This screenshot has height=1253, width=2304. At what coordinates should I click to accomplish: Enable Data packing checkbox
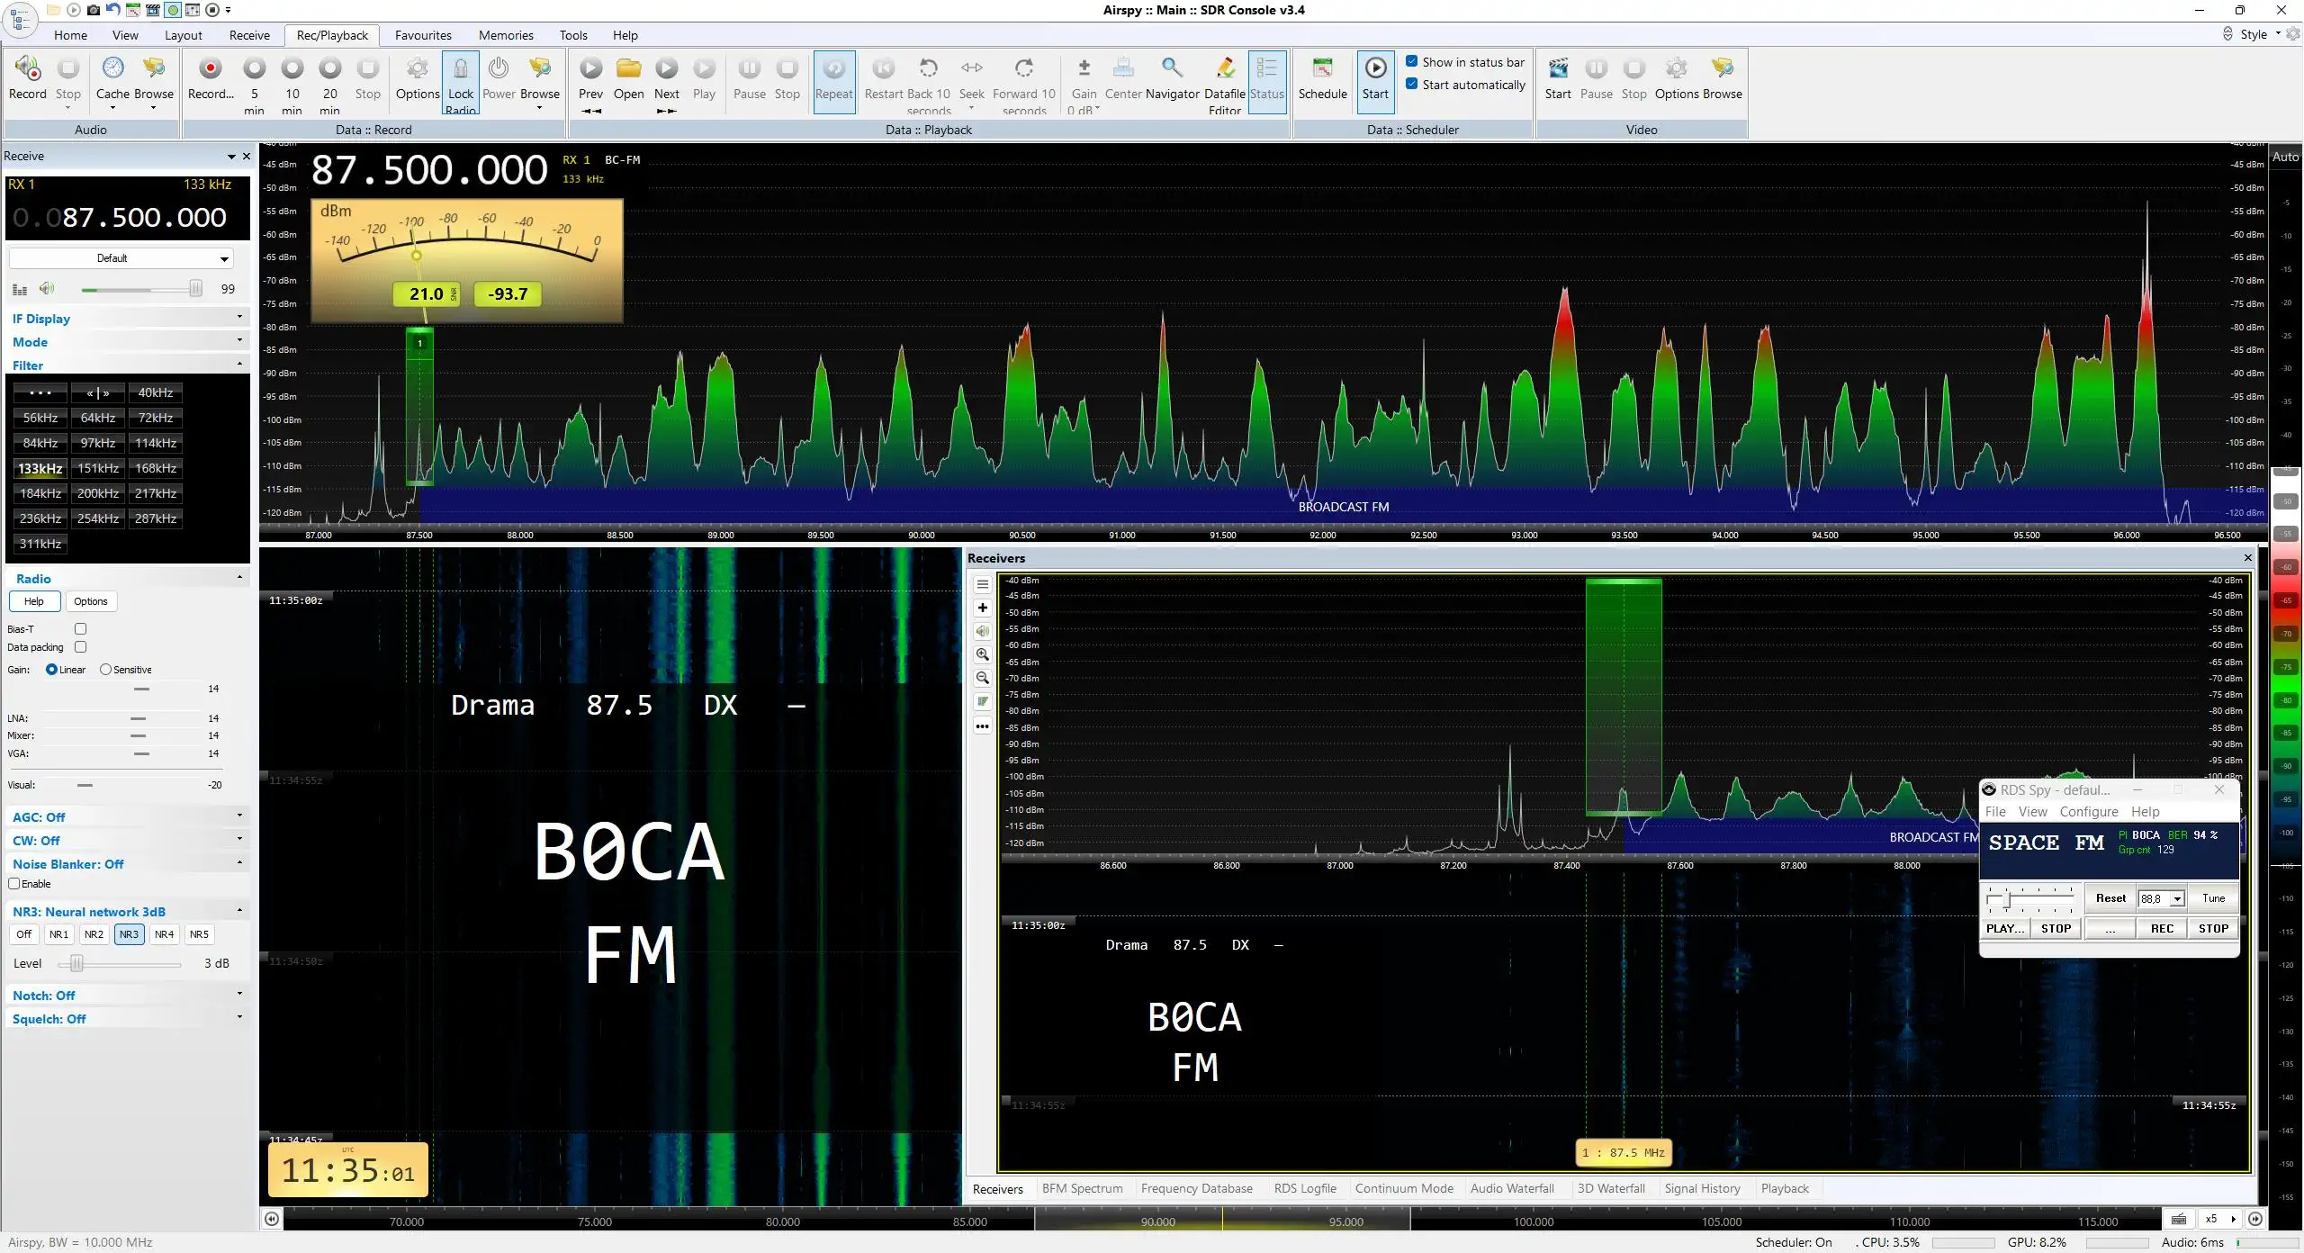80,646
